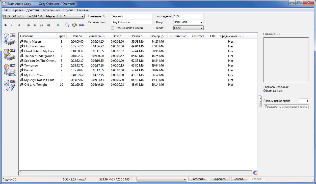Skip to the previous track

click(29, 25)
